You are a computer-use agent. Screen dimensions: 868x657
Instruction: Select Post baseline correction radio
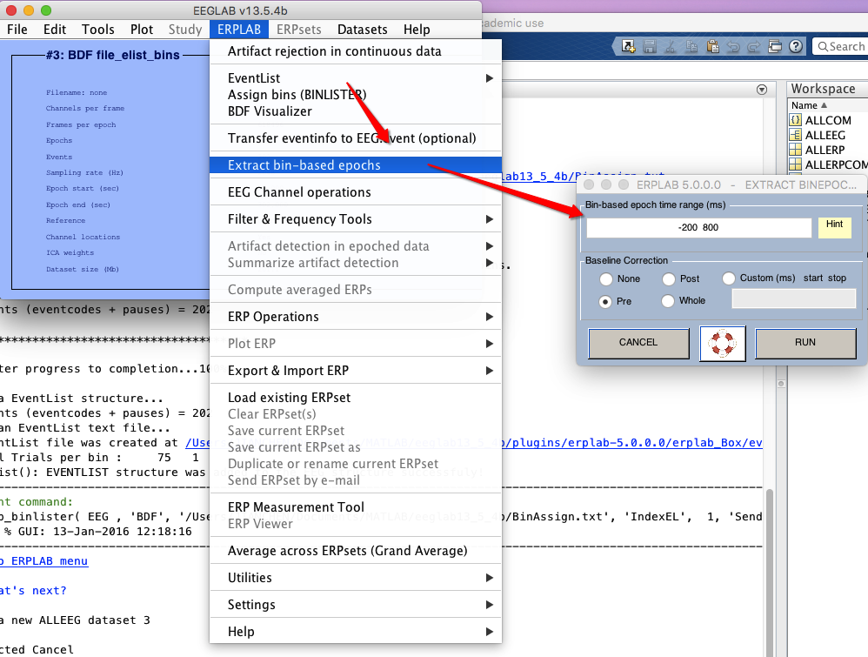669,278
